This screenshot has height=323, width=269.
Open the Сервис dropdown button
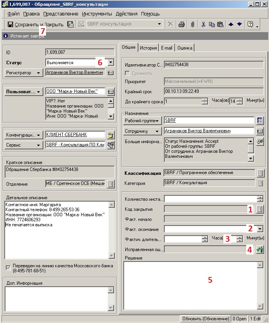pos(23,145)
